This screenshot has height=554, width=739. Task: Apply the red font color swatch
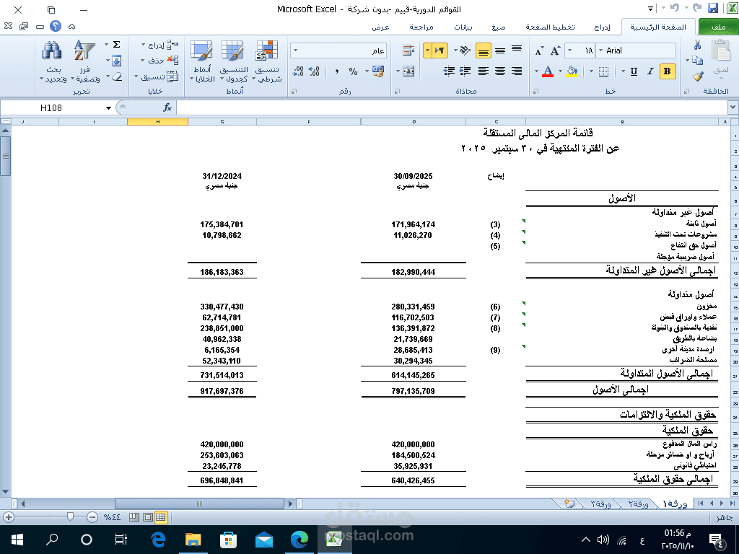(x=548, y=71)
